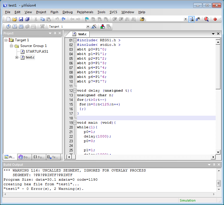Unindent selected lines icon
Screen dimensions: 224x205
click(x=121, y=19)
